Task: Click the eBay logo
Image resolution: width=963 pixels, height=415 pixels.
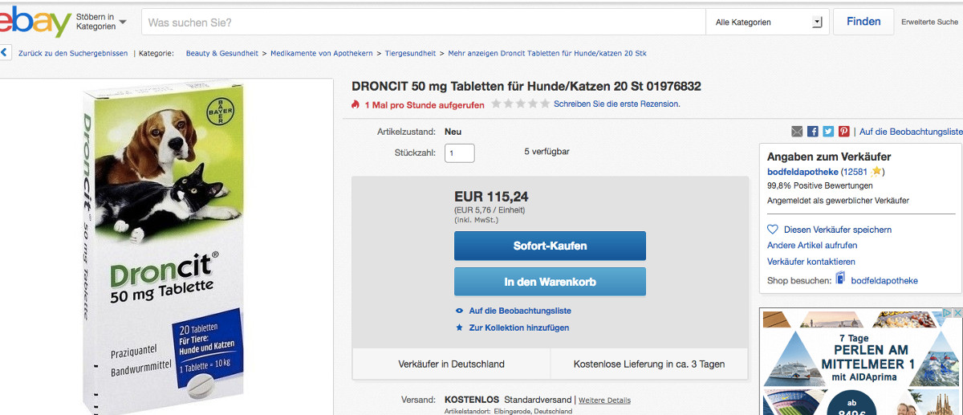Action: [35, 22]
